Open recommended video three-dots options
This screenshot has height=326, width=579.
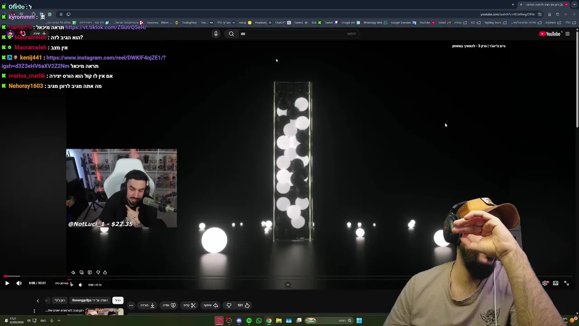(x=34, y=311)
